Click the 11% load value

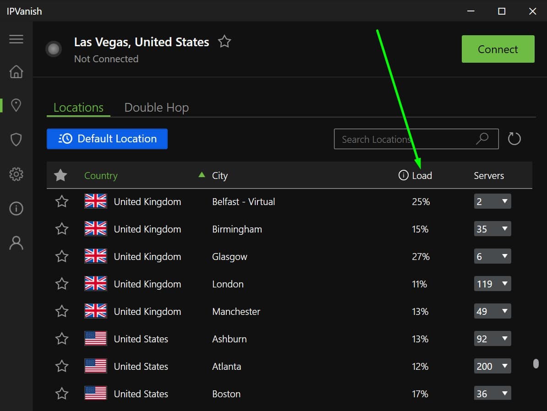(419, 284)
